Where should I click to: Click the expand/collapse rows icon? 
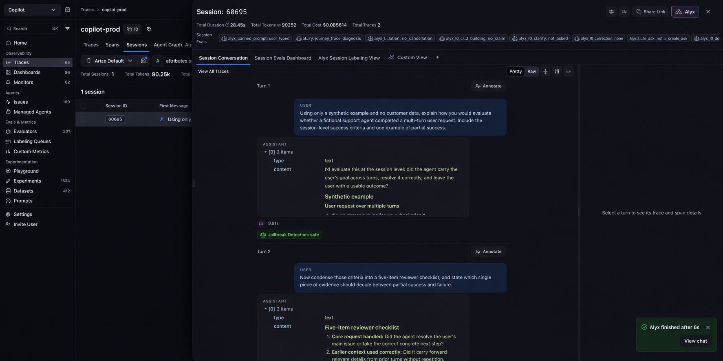(x=545, y=72)
